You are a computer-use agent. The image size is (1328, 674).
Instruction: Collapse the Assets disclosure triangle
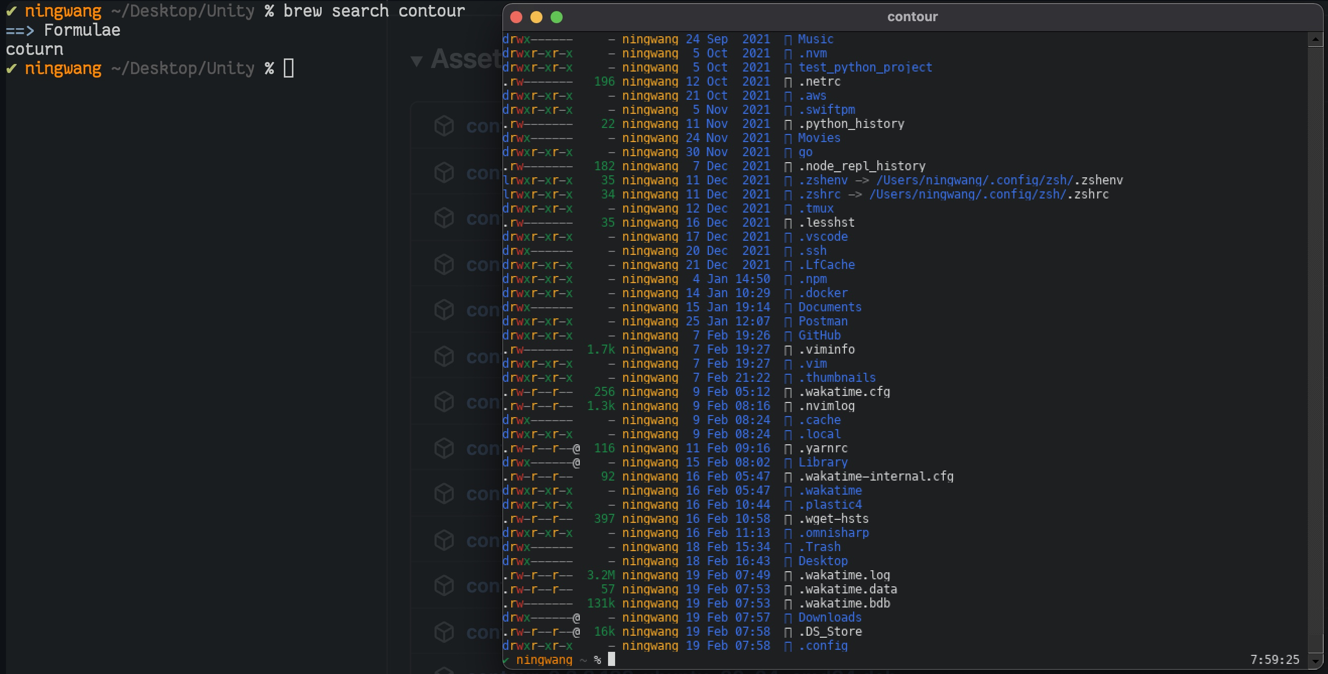(416, 61)
